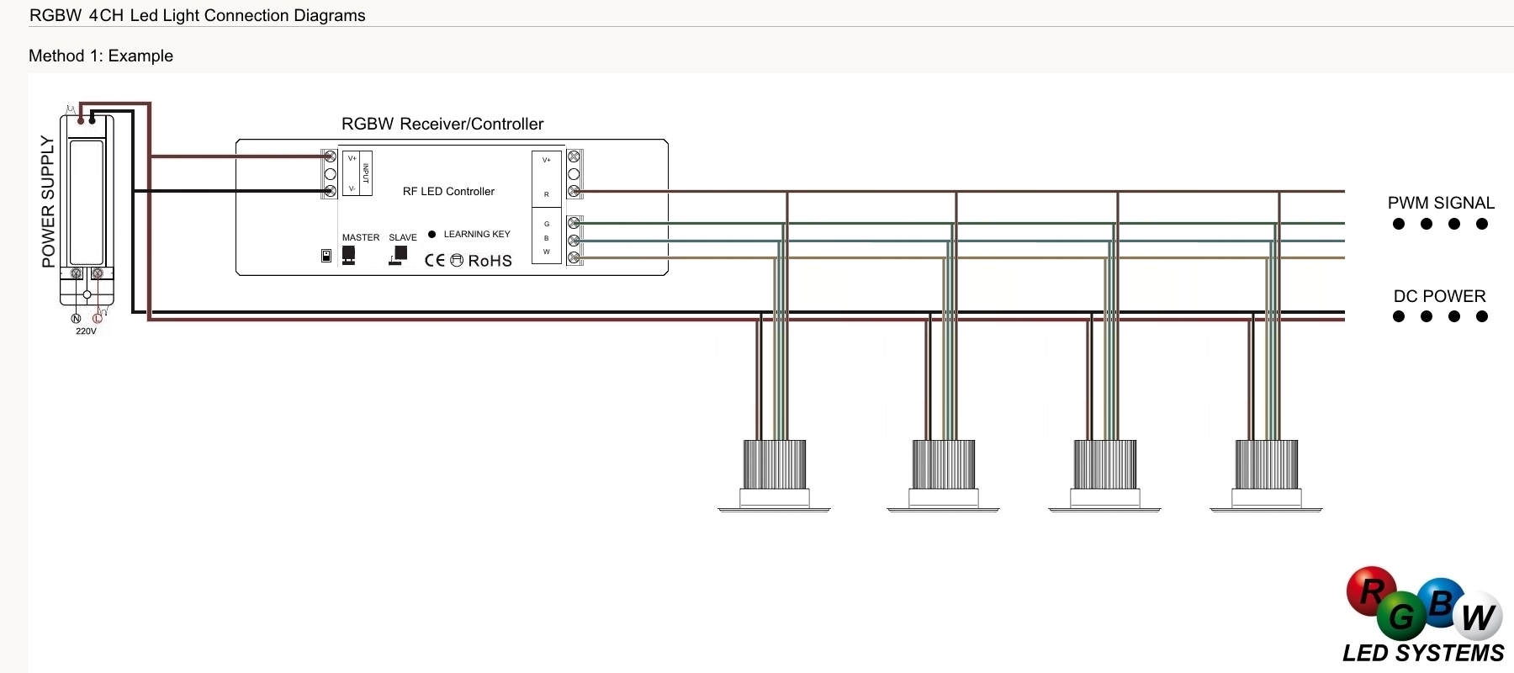Click the DC POWER label

tap(1439, 296)
